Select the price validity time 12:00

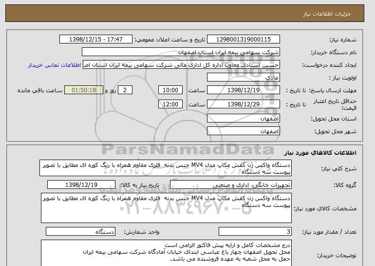(x=170, y=104)
